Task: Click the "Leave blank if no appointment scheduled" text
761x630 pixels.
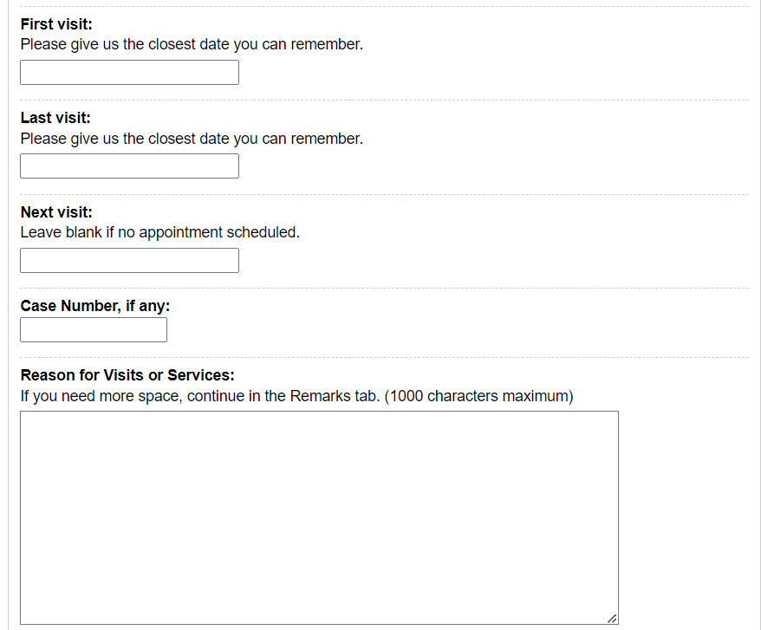Action: (x=159, y=232)
